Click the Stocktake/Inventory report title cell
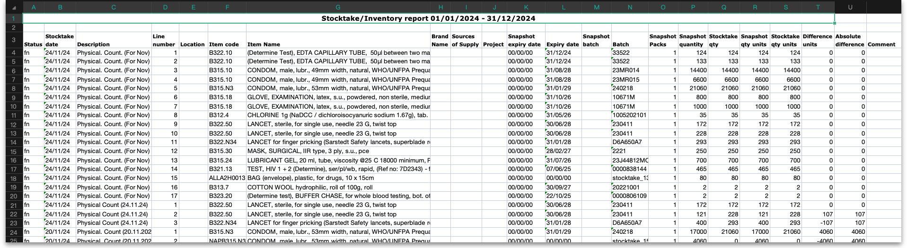 pyautogui.click(x=428, y=18)
